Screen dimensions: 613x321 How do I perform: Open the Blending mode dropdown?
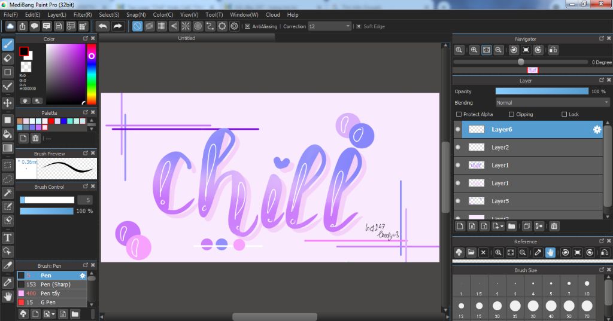553,103
